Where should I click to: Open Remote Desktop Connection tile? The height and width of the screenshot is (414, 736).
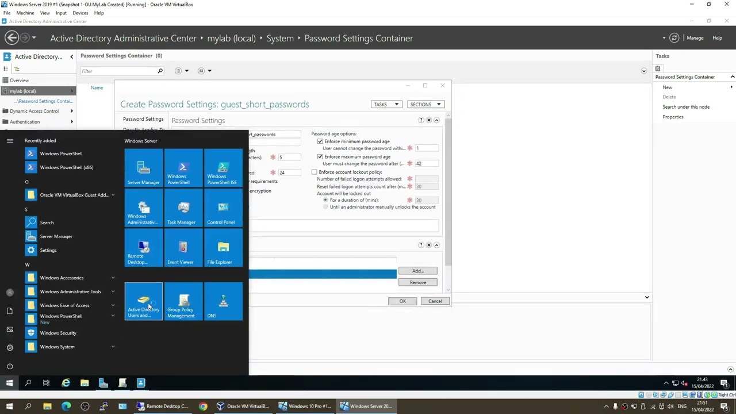pyautogui.click(x=143, y=248)
